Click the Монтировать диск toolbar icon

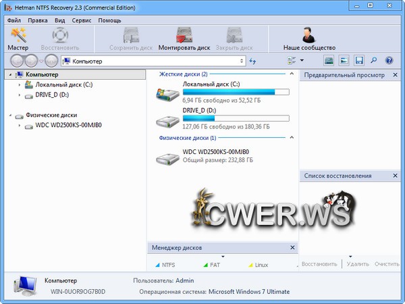pos(184,36)
